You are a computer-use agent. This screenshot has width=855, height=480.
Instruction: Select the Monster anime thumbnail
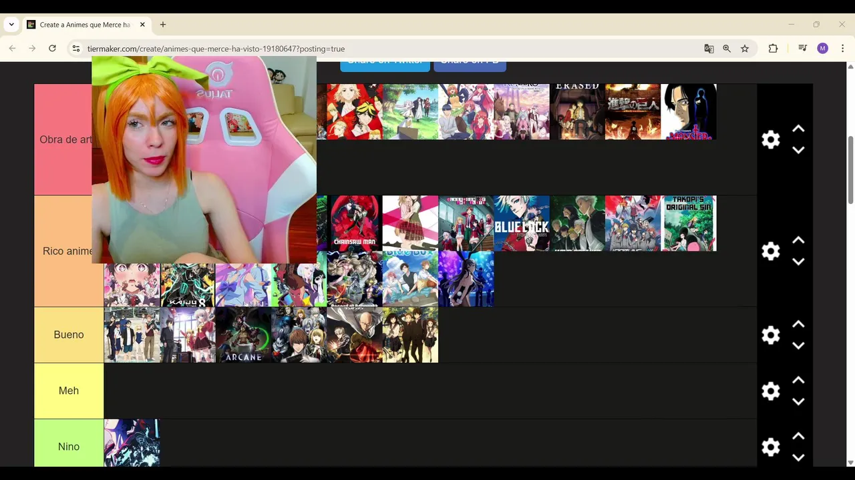689,111
